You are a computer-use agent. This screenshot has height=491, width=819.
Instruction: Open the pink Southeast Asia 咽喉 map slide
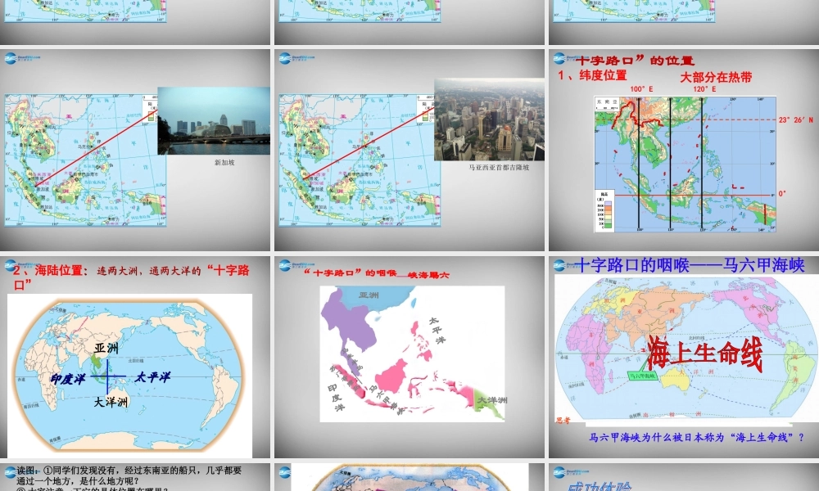point(409,357)
